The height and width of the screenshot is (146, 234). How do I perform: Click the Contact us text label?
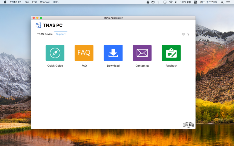tap(142, 66)
